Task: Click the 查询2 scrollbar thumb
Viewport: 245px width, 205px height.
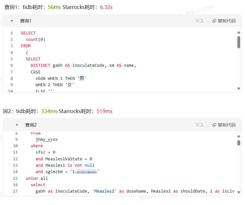Action: 239,143
